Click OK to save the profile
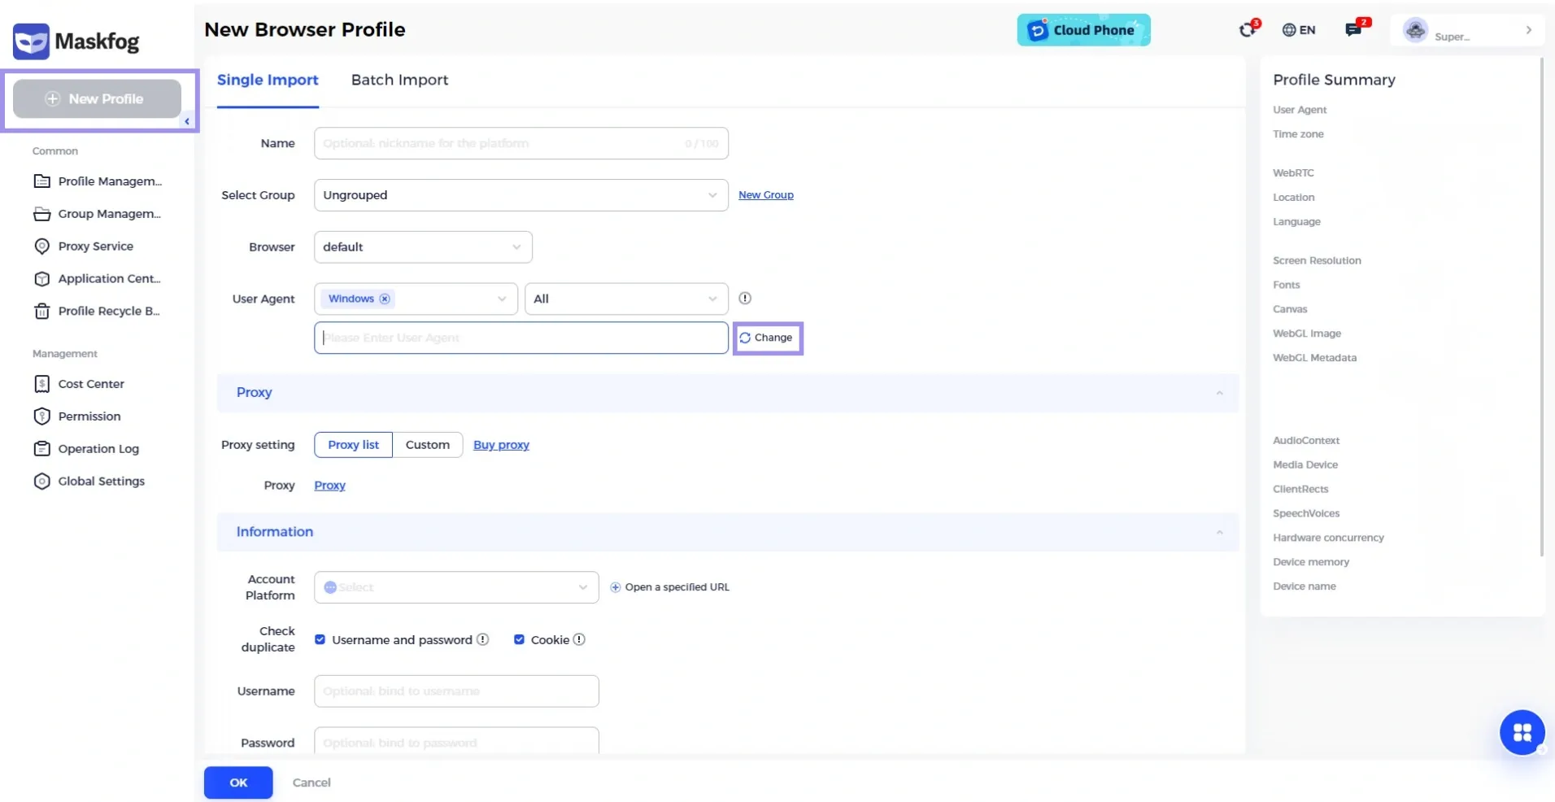 coord(237,782)
